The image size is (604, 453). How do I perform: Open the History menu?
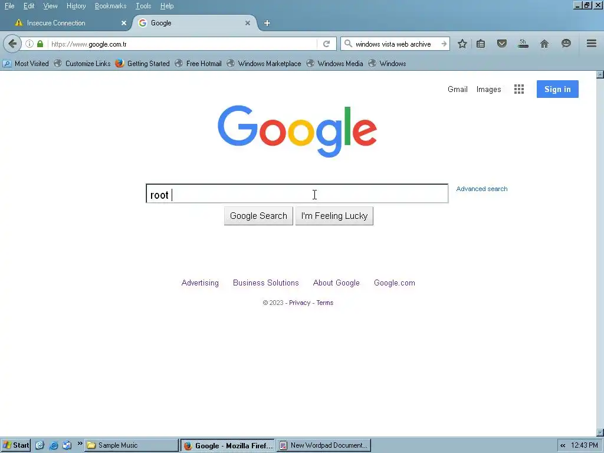76,6
